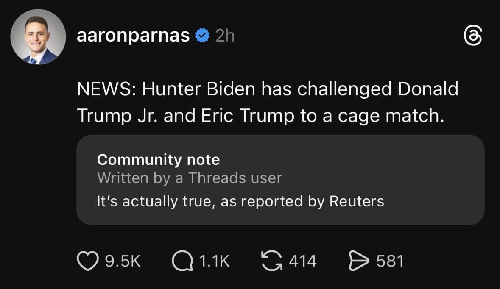Like the post with heart icon
Image resolution: width=500 pixels, height=289 pixels.
(87, 261)
